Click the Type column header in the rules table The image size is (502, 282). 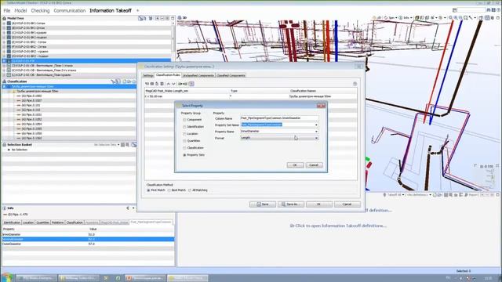pyautogui.click(x=260, y=91)
